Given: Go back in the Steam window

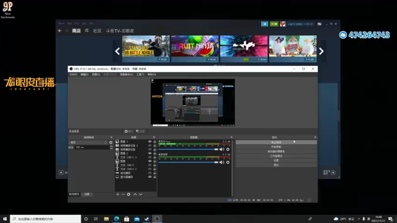Looking at the screenshot, I should point(60,31).
